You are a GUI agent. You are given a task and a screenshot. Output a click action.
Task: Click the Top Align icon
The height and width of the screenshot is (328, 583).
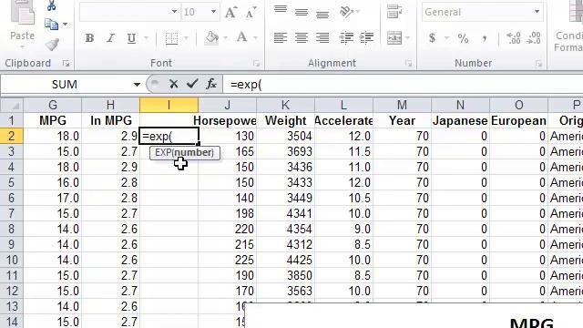point(281,10)
